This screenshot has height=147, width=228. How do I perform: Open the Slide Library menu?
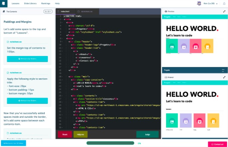(x=31, y=3)
